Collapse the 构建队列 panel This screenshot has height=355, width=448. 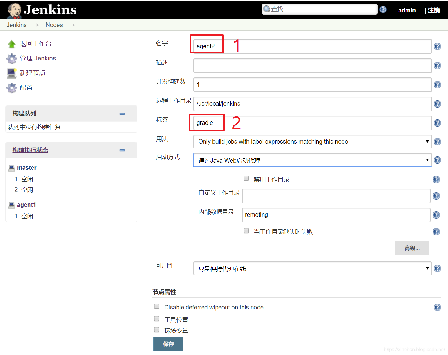pyautogui.click(x=122, y=114)
